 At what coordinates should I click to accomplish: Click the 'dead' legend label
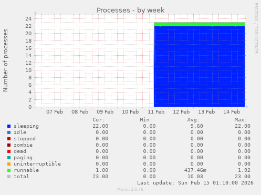coord(20,151)
